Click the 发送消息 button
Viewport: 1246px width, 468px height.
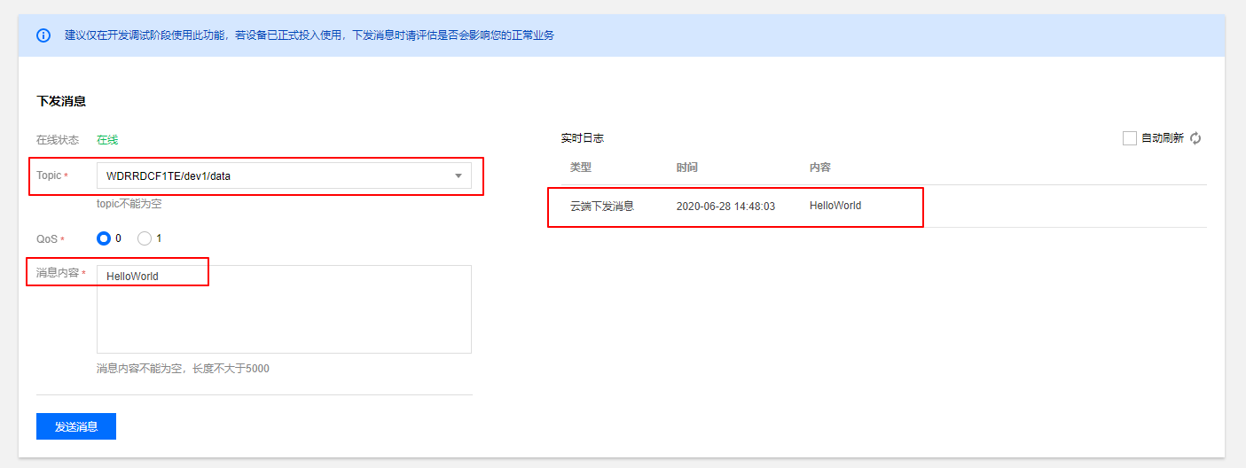point(76,426)
